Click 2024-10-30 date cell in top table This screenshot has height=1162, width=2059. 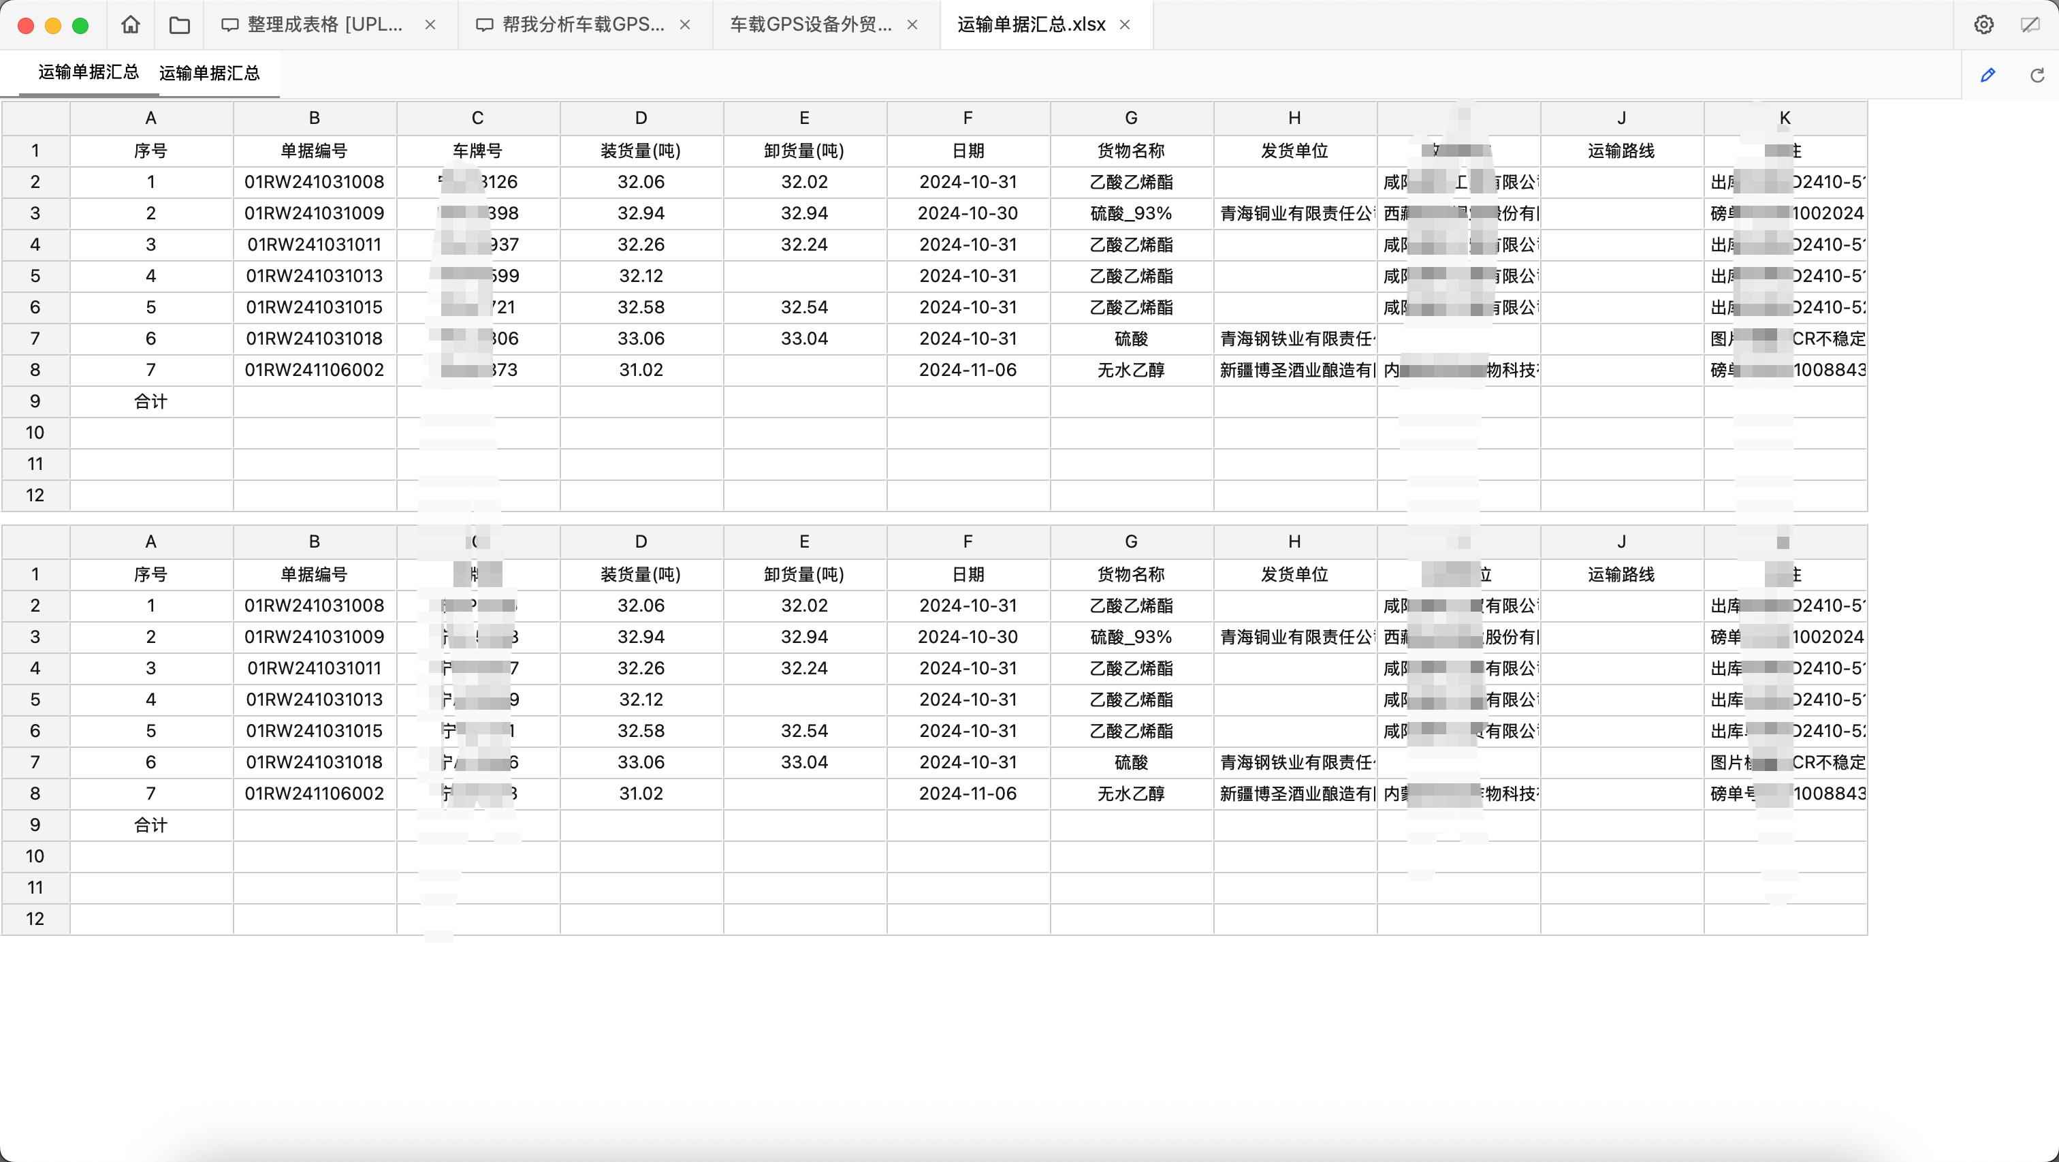click(x=968, y=213)
